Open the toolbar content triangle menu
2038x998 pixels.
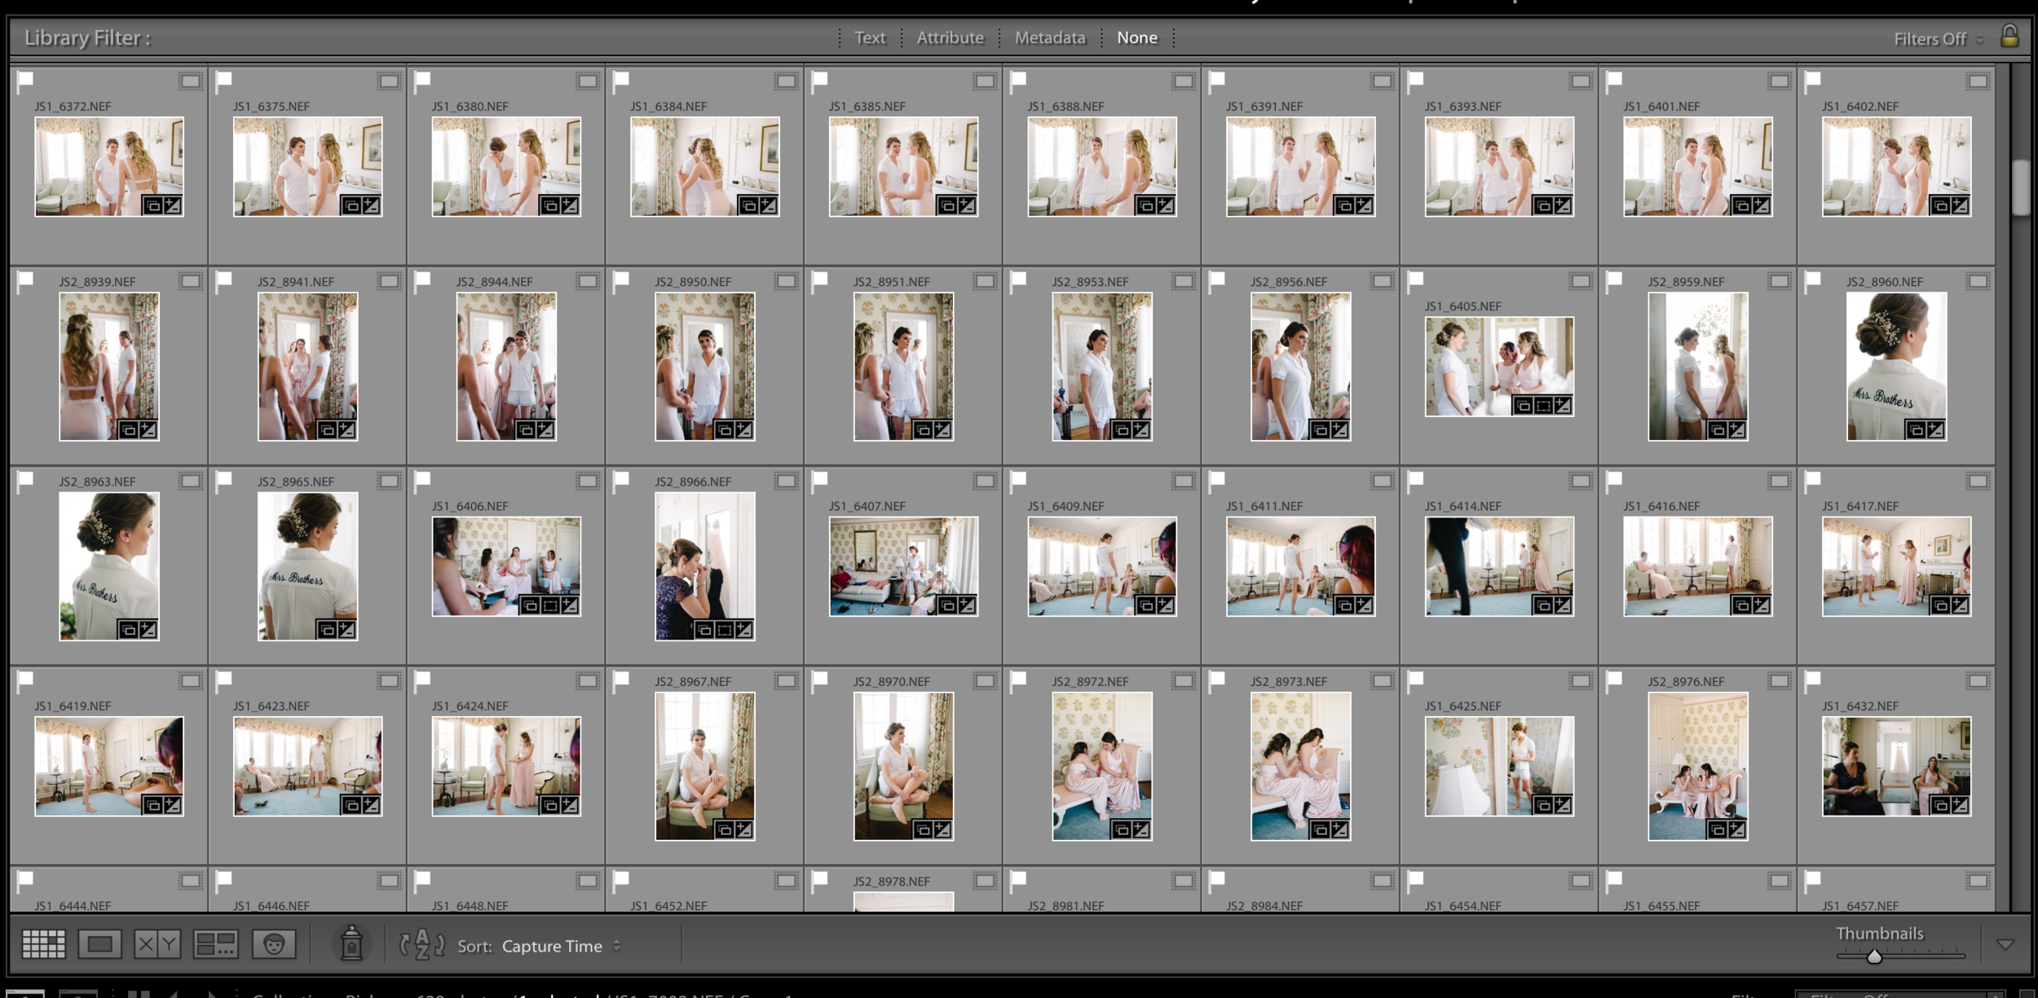point(2005,944)
